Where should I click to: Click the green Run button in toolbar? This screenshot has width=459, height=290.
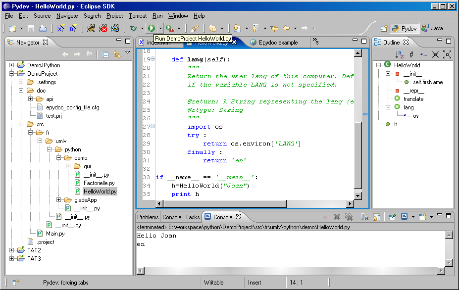[151, 28]
